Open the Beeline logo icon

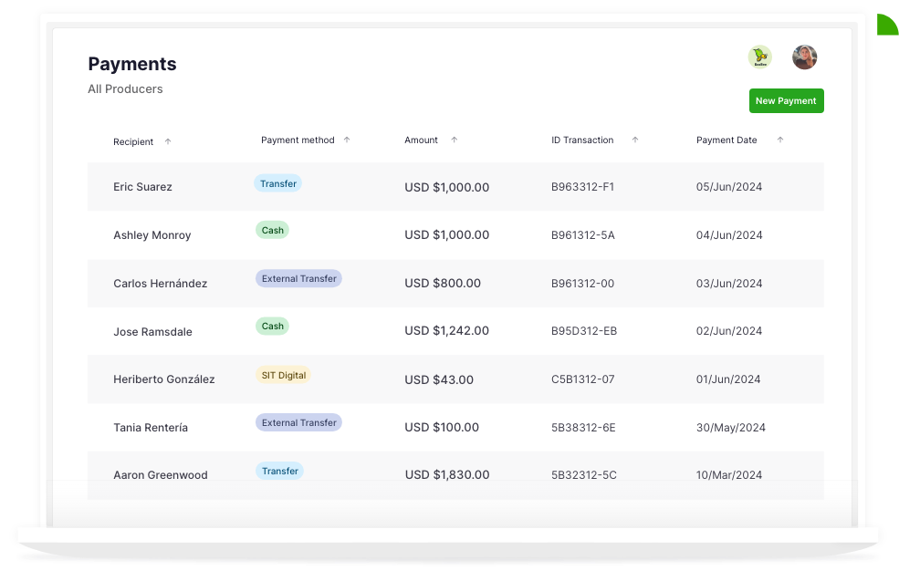[x=758, y=57]
